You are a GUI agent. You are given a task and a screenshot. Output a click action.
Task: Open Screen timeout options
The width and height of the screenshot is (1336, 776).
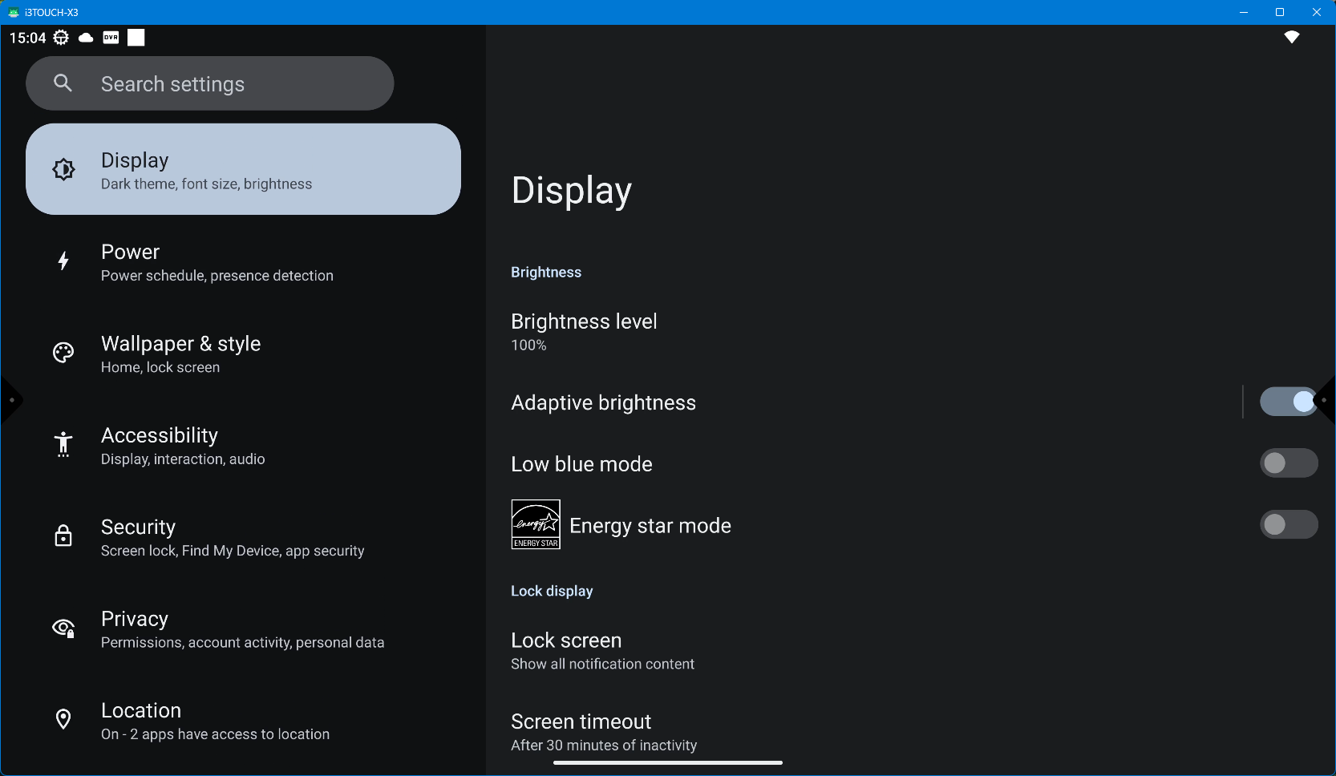[604, 732]
